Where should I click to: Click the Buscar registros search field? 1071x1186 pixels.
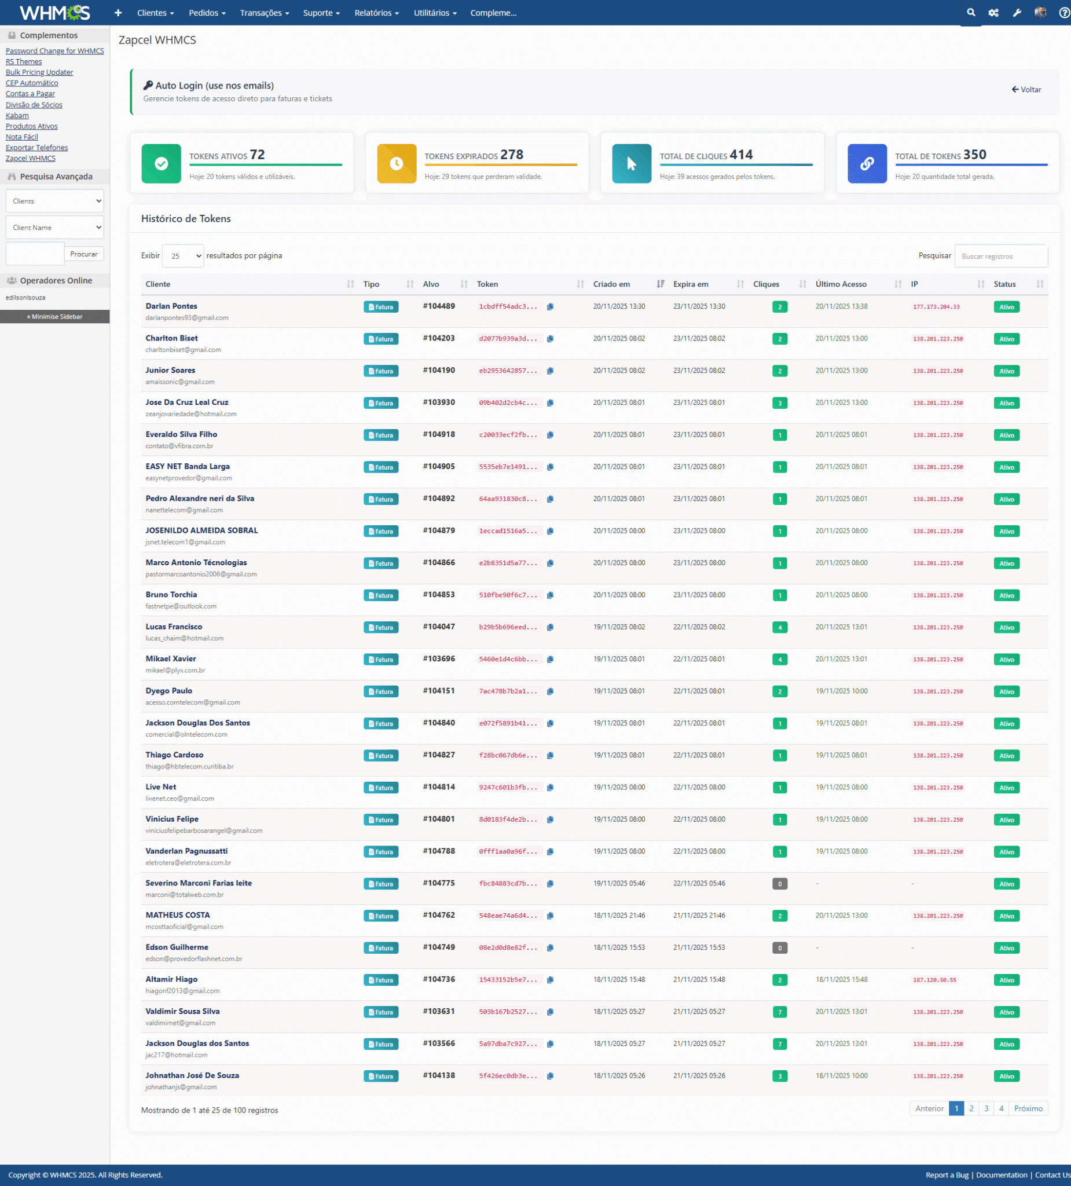tap(1000, 256)
